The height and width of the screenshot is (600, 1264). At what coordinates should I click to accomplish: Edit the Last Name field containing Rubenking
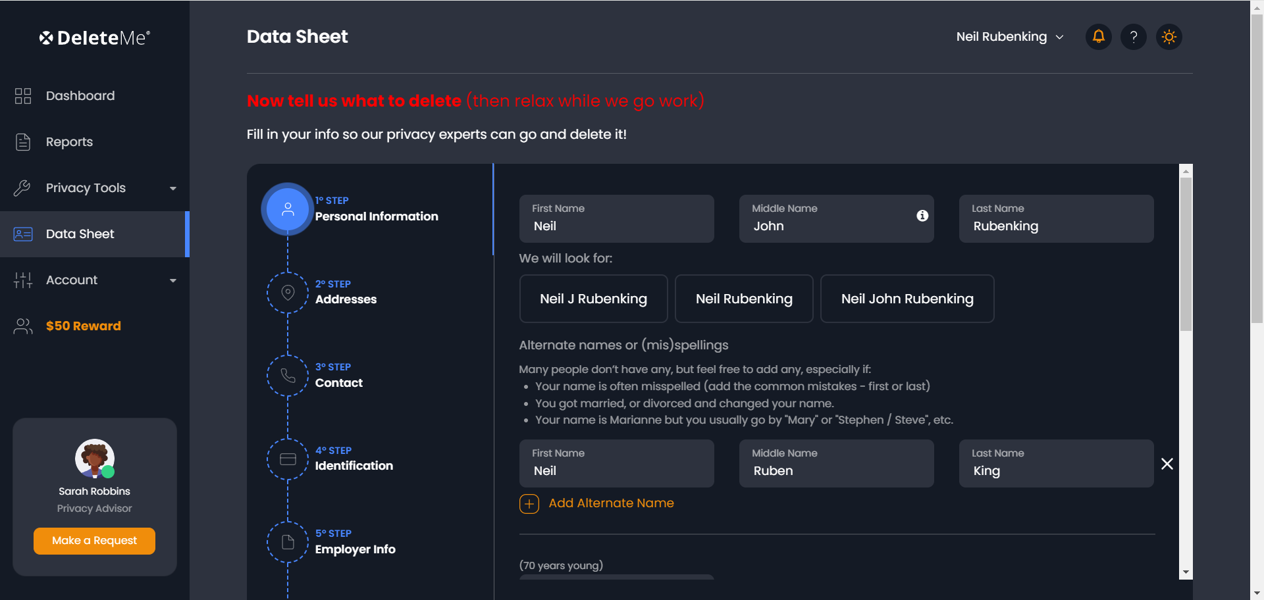tap(1057, 218)
